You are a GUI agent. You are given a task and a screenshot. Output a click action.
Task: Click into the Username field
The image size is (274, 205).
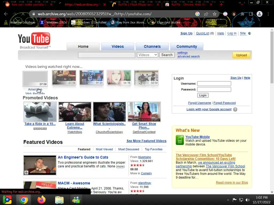coord(214,84)
